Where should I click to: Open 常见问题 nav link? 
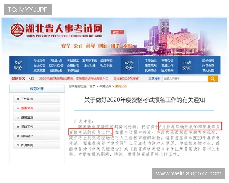point(208,70)
